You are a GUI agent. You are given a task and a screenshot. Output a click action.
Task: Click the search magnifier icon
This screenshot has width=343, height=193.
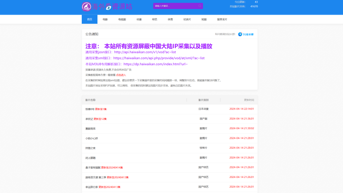(x=199, y=6)
